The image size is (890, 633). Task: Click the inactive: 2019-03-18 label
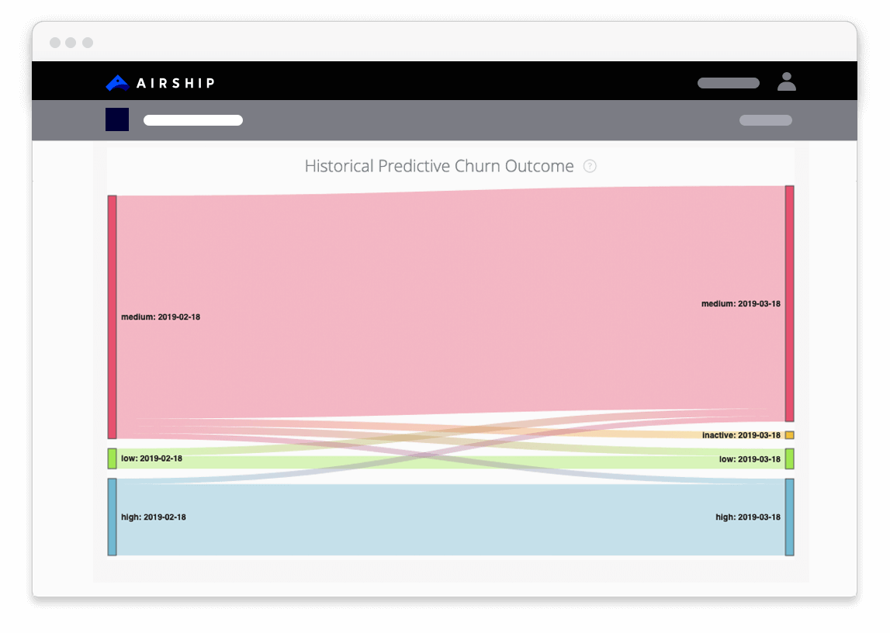(x=741, y=435)
